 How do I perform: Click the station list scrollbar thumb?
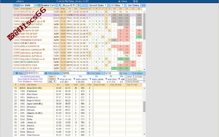(x=144, y=107)
